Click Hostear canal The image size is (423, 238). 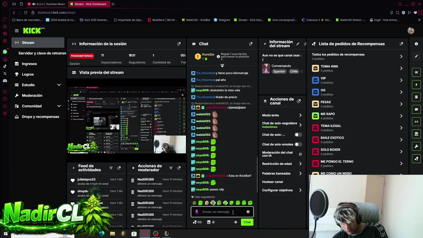272,182
